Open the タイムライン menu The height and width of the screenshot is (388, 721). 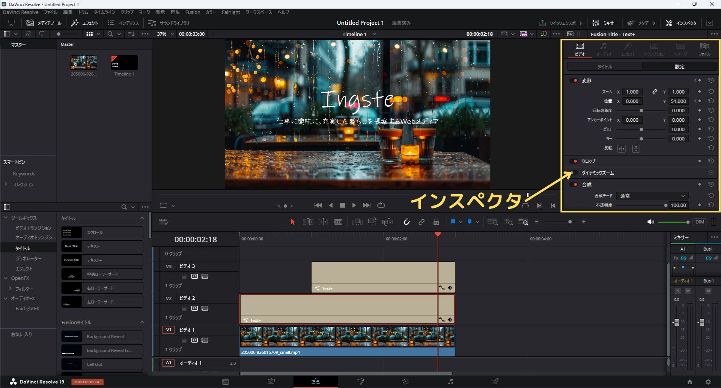tap(104, 12)
